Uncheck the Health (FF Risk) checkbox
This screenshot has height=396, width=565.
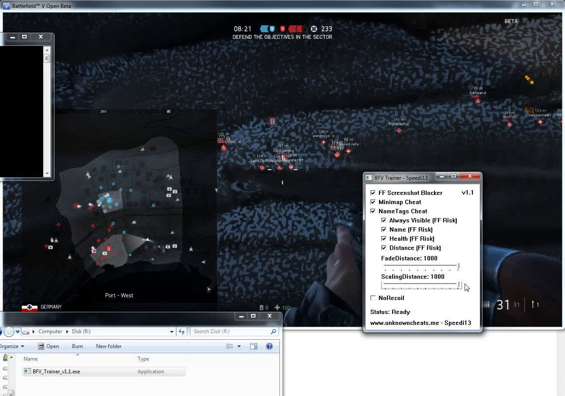point(384,239)
